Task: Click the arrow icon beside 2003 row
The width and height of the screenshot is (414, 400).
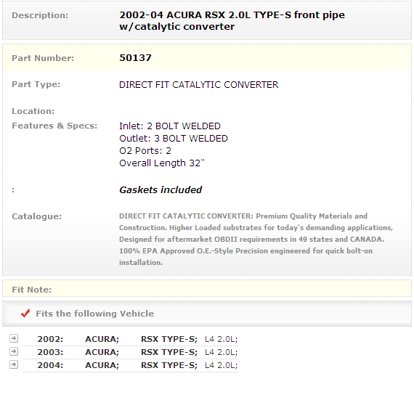Action: (14, 351)
